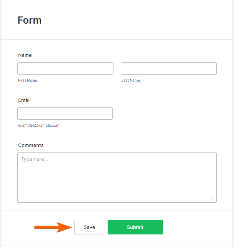234x247 pixels.
Task: Click the Last Name input field
Action: (168, 69)
